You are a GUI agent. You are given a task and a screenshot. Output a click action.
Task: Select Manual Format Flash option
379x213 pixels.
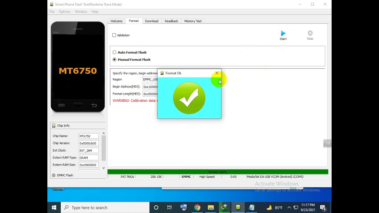[114, 59]
